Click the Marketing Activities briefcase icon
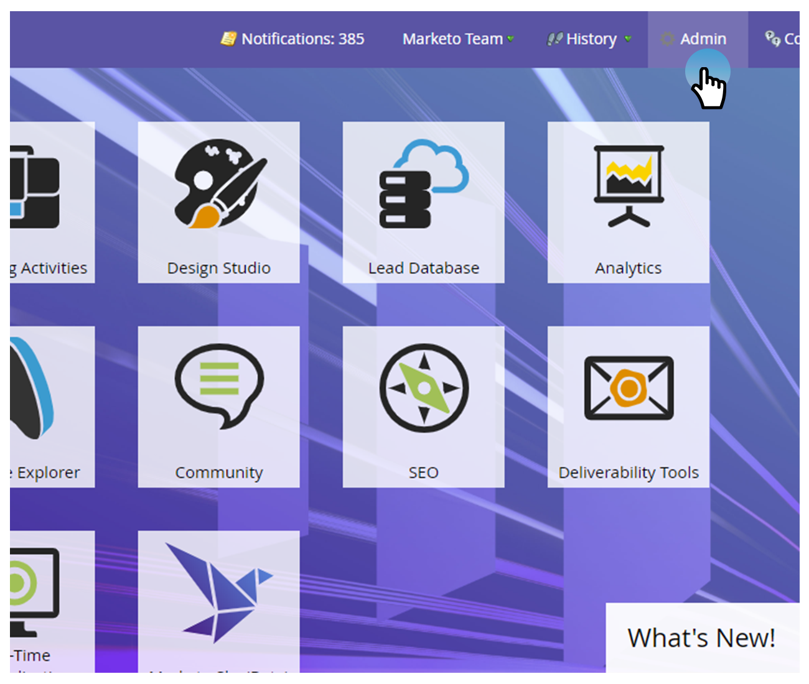The image size is (809, 684). (x=35, y=187)
